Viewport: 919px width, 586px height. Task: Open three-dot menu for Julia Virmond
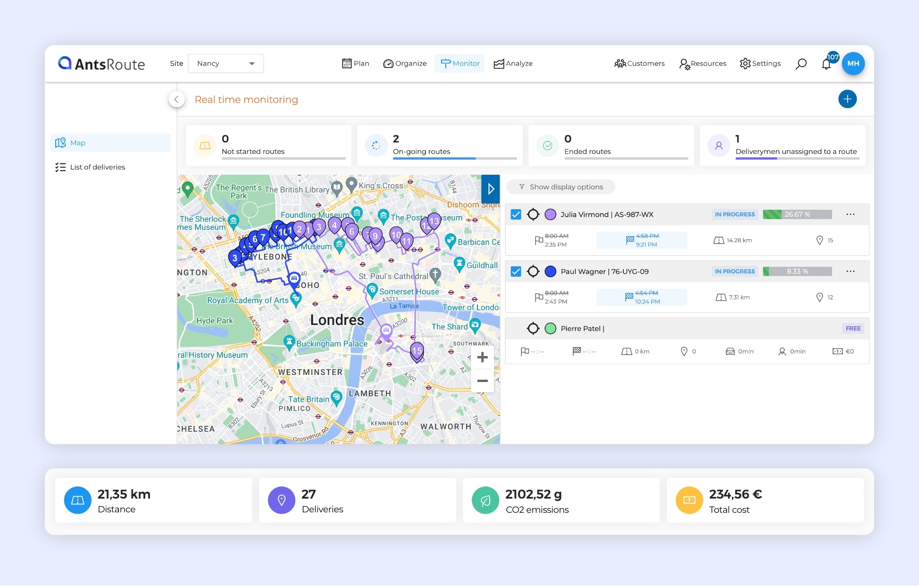tap(850, 214)
